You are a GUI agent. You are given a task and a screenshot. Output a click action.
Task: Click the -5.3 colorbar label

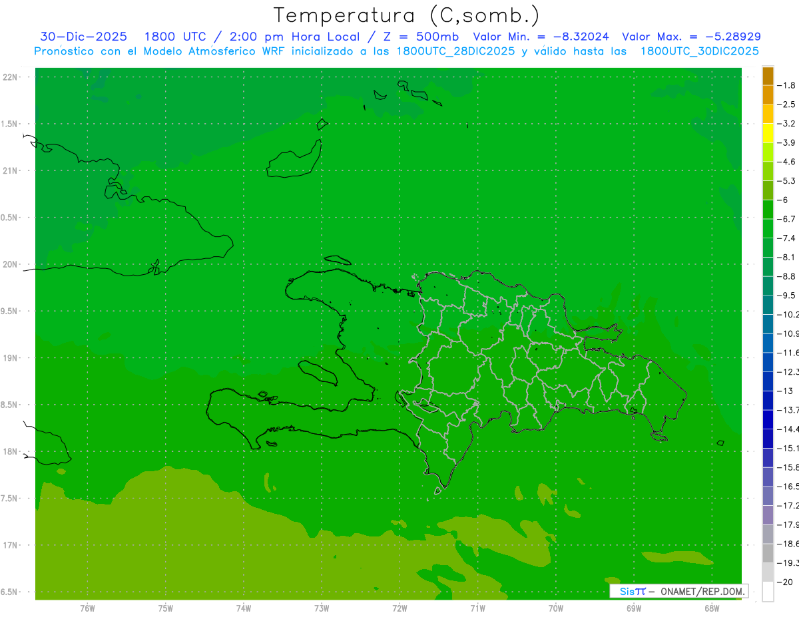point(787,181)
